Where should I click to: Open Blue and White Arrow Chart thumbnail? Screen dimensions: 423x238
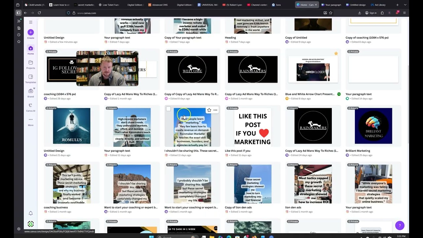(313, 69)
